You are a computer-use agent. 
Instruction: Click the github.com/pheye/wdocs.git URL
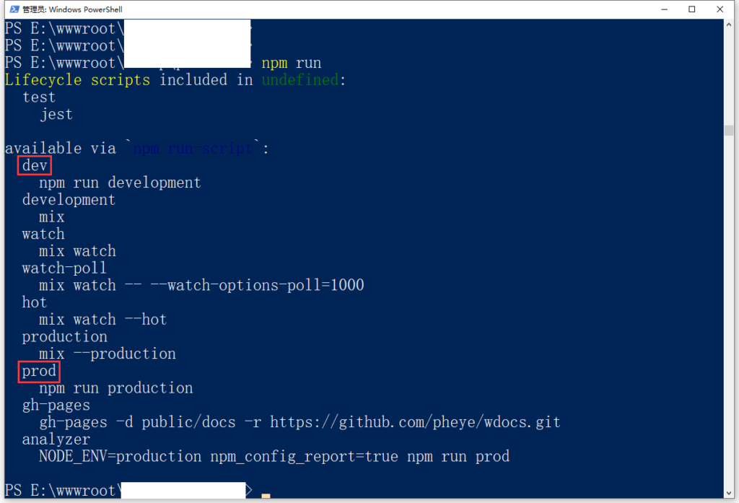[x=415, y=422]
